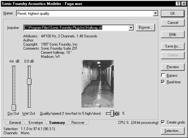Screen dimensions: 188x138
Task: Browse for an impulse file
Action: click(x=146, y=27)
